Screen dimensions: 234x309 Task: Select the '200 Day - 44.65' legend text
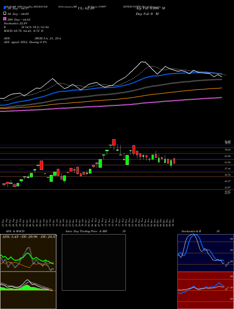(x=19, y=20)
